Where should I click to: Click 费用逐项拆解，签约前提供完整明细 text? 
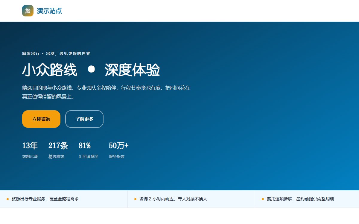tap(300, 199)
